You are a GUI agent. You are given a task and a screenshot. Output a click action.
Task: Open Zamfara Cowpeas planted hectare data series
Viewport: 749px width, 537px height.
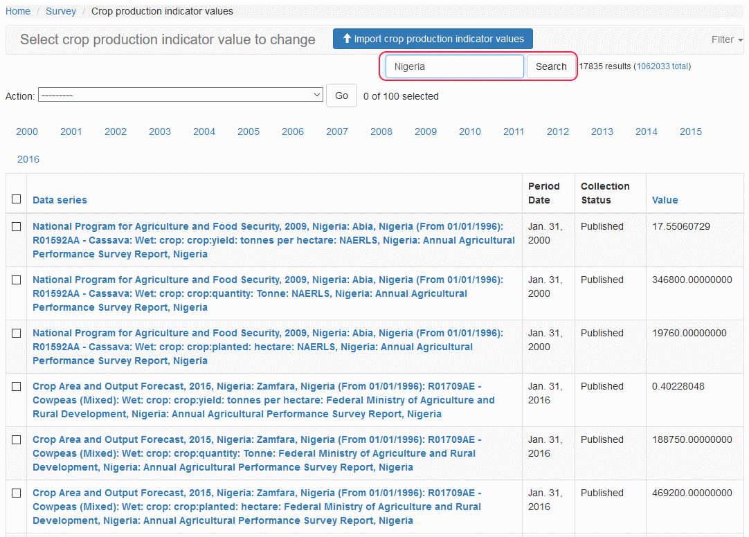[x=256, y=507]
